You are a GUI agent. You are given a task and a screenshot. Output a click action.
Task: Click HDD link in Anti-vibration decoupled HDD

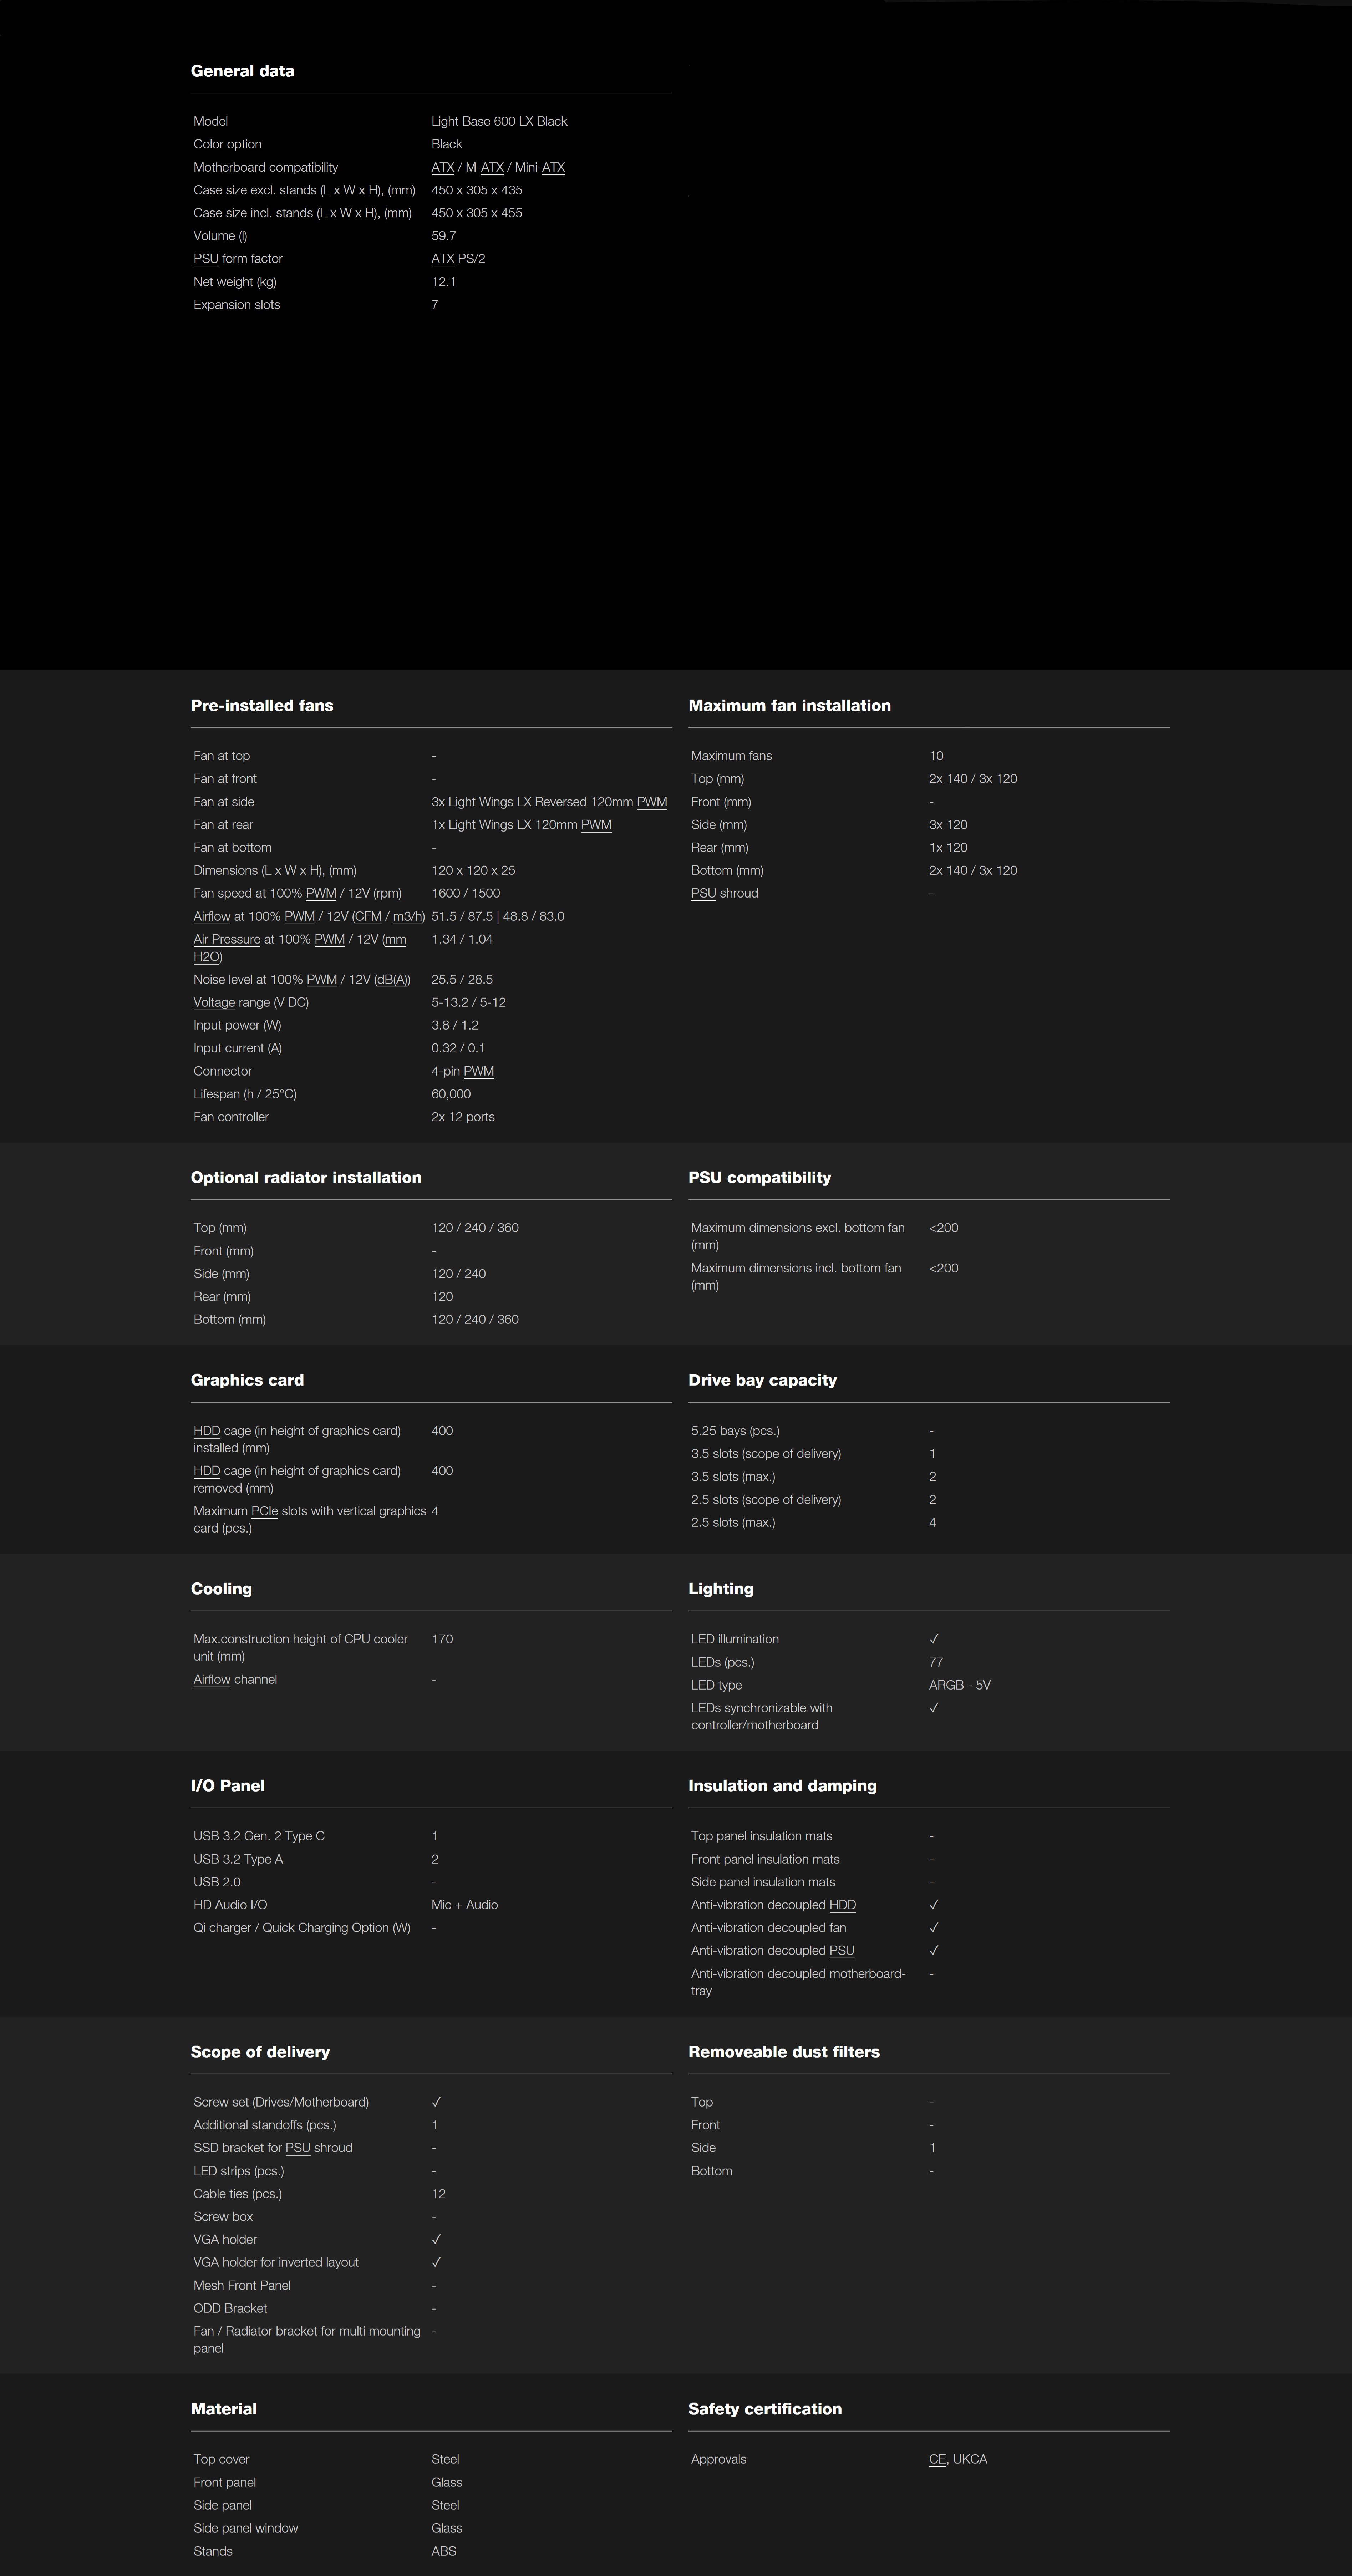tap(843, 1905)
